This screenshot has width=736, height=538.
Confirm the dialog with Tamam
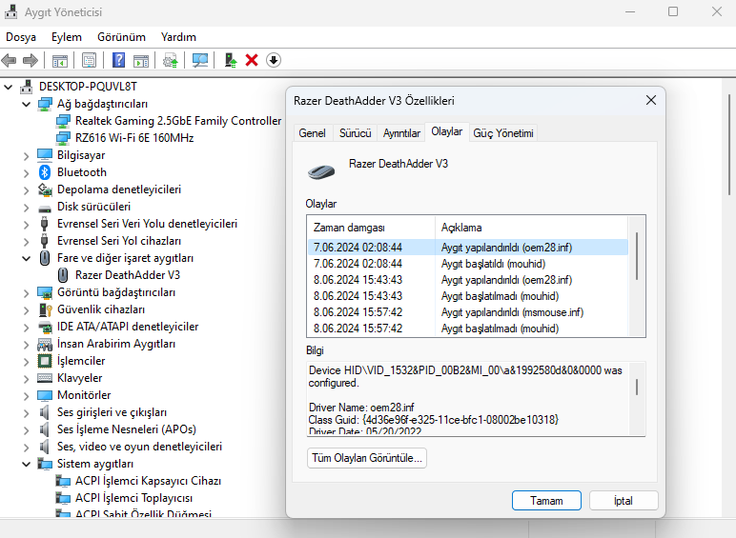(x=546, y=501)
